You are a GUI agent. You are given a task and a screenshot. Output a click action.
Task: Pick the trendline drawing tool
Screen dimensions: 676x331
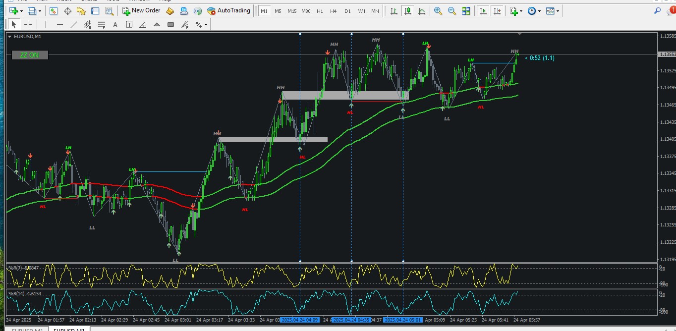tap(74, 24)
